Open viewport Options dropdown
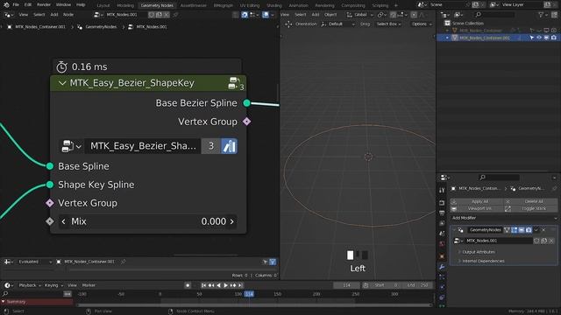Image resolution: width=561 pixels, height=315 pixels. coord(421,24)
